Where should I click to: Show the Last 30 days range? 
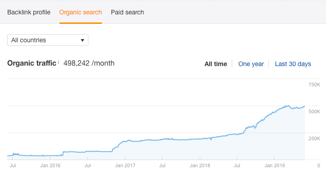point(293,64)
